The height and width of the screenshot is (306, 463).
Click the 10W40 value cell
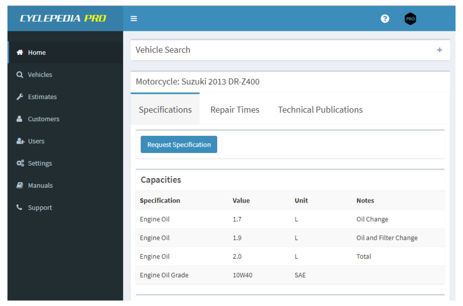[x=243, y=275]
